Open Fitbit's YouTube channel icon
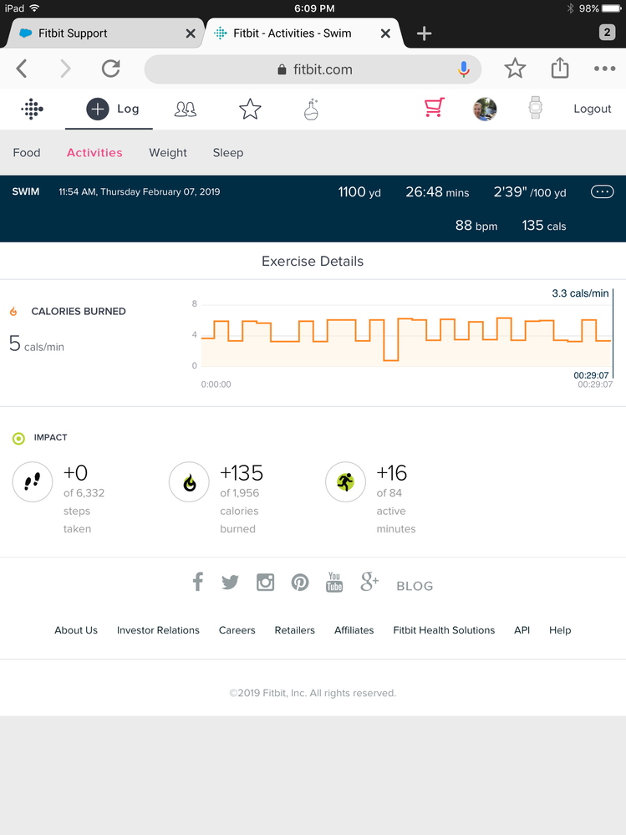Screen dimensions: 626x835 click(x=334, y=582)
